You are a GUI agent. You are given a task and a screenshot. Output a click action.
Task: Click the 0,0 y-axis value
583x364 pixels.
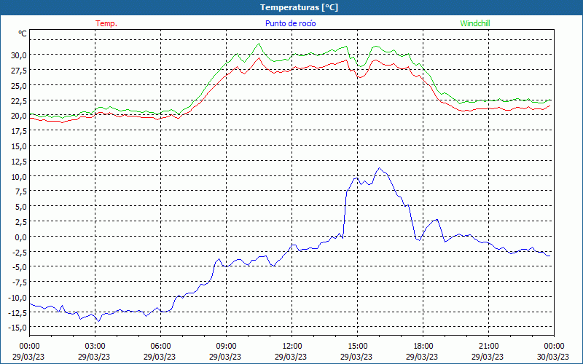tap(20, 237)
